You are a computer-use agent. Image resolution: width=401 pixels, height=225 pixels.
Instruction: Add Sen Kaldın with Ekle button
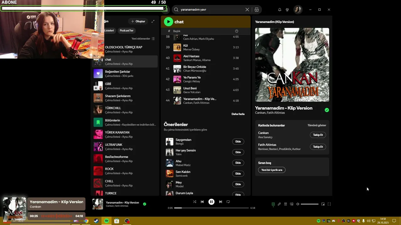238,173
